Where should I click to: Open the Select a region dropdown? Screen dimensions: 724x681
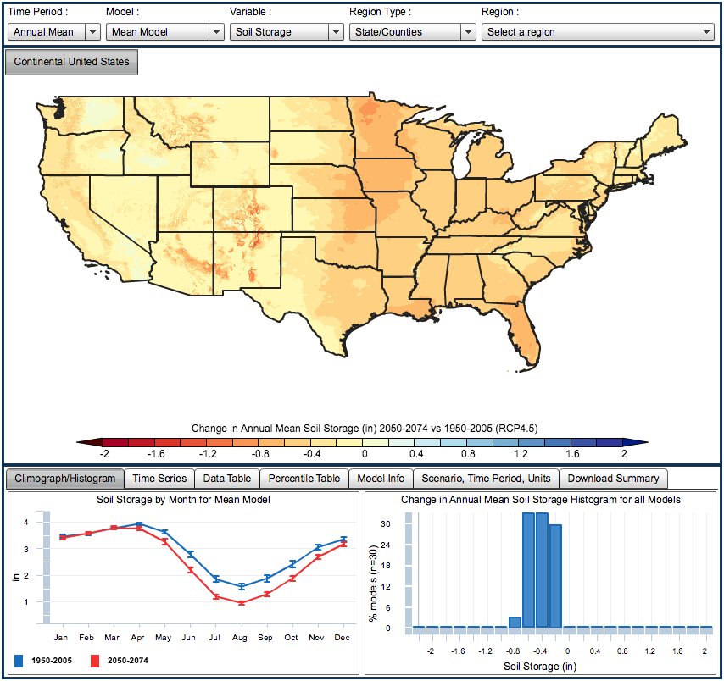(598, 32)
